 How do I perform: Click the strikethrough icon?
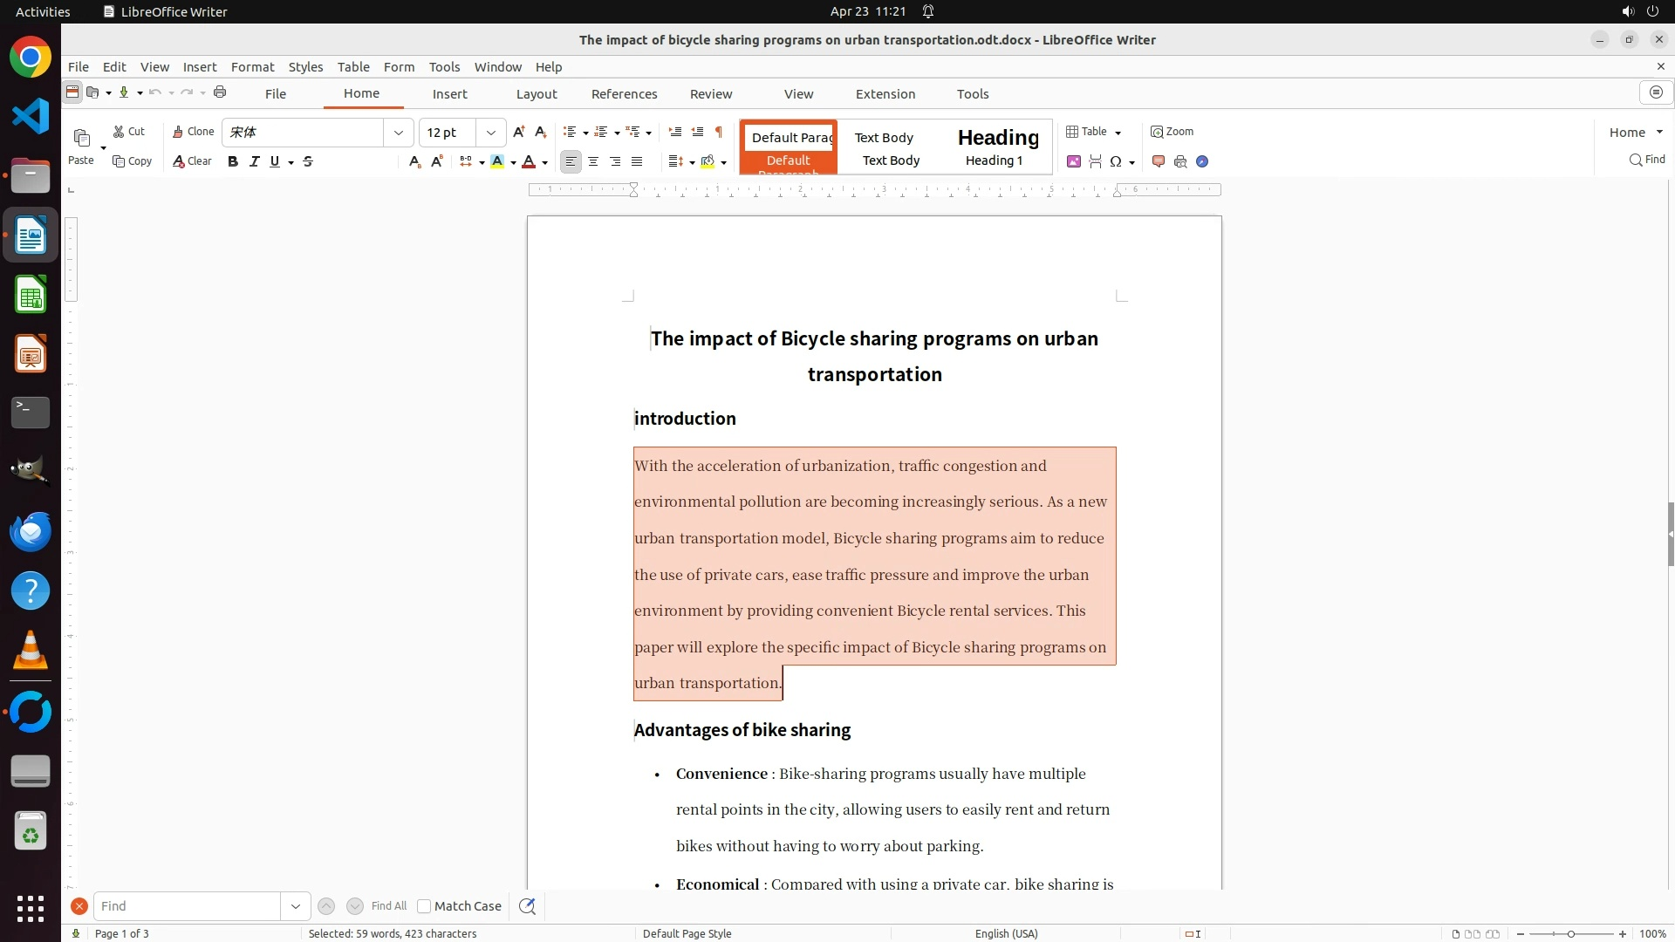click(308, 161)
